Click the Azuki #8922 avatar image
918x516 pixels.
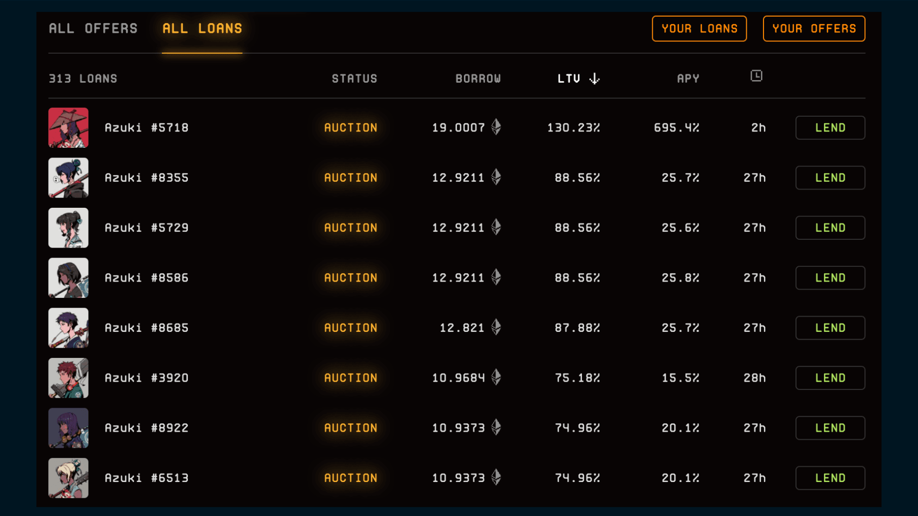click(x=68, y=428)
